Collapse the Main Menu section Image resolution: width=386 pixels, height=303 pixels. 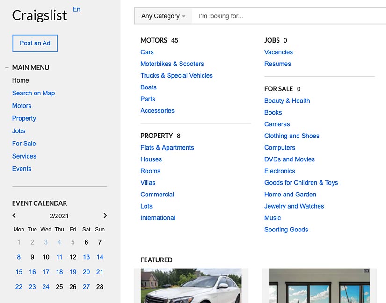tap(7, 68)
